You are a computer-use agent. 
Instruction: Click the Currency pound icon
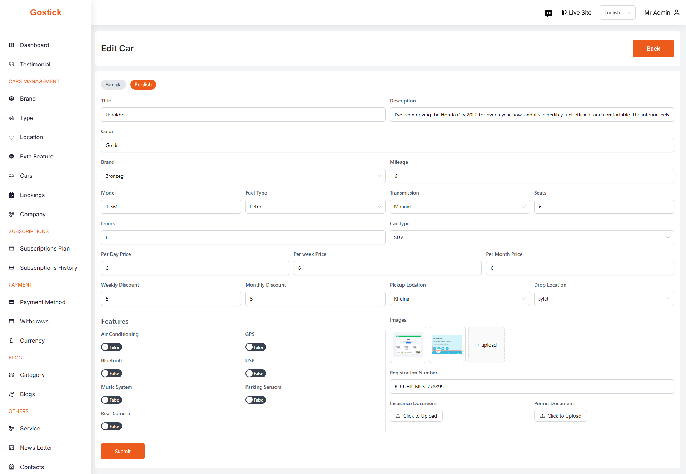pos(11,341)
